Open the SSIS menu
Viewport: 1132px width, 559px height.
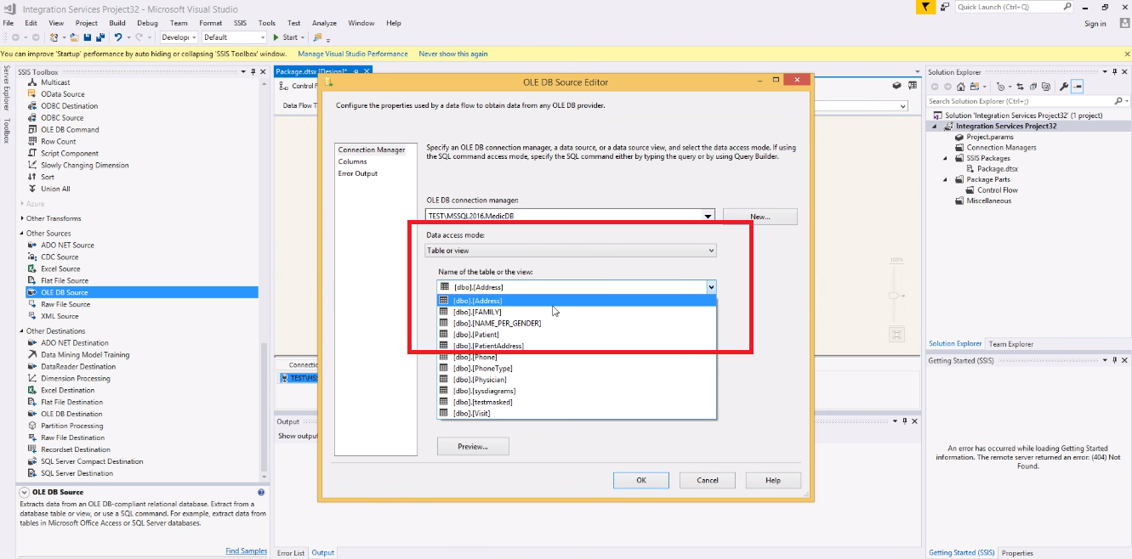(240, 23)
